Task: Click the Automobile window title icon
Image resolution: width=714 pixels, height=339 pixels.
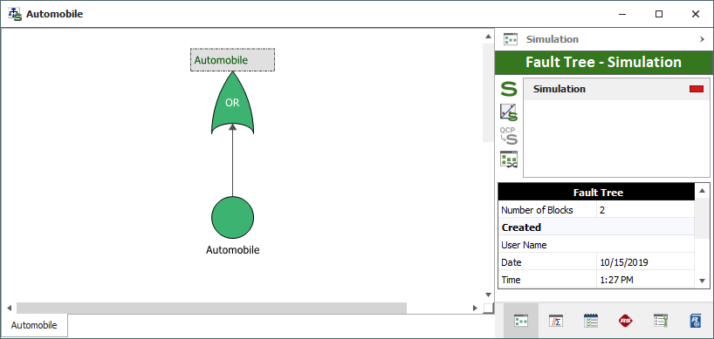Action: point(15,14)
